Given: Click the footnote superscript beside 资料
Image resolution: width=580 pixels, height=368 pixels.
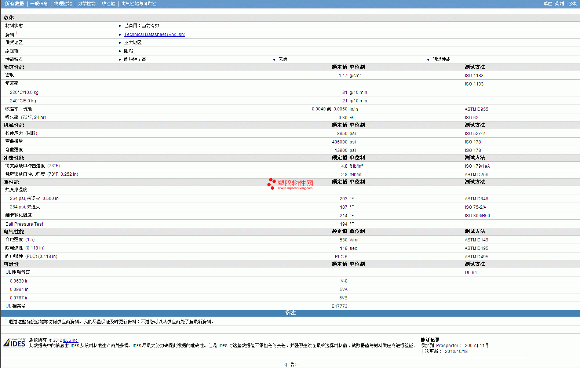Looking at the screenshot, I should (x=17, y=33).
